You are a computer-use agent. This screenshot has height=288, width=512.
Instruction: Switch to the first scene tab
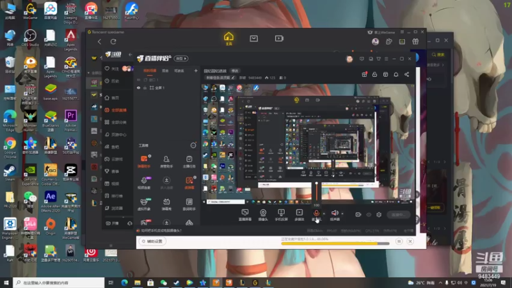tap(150, 70)
